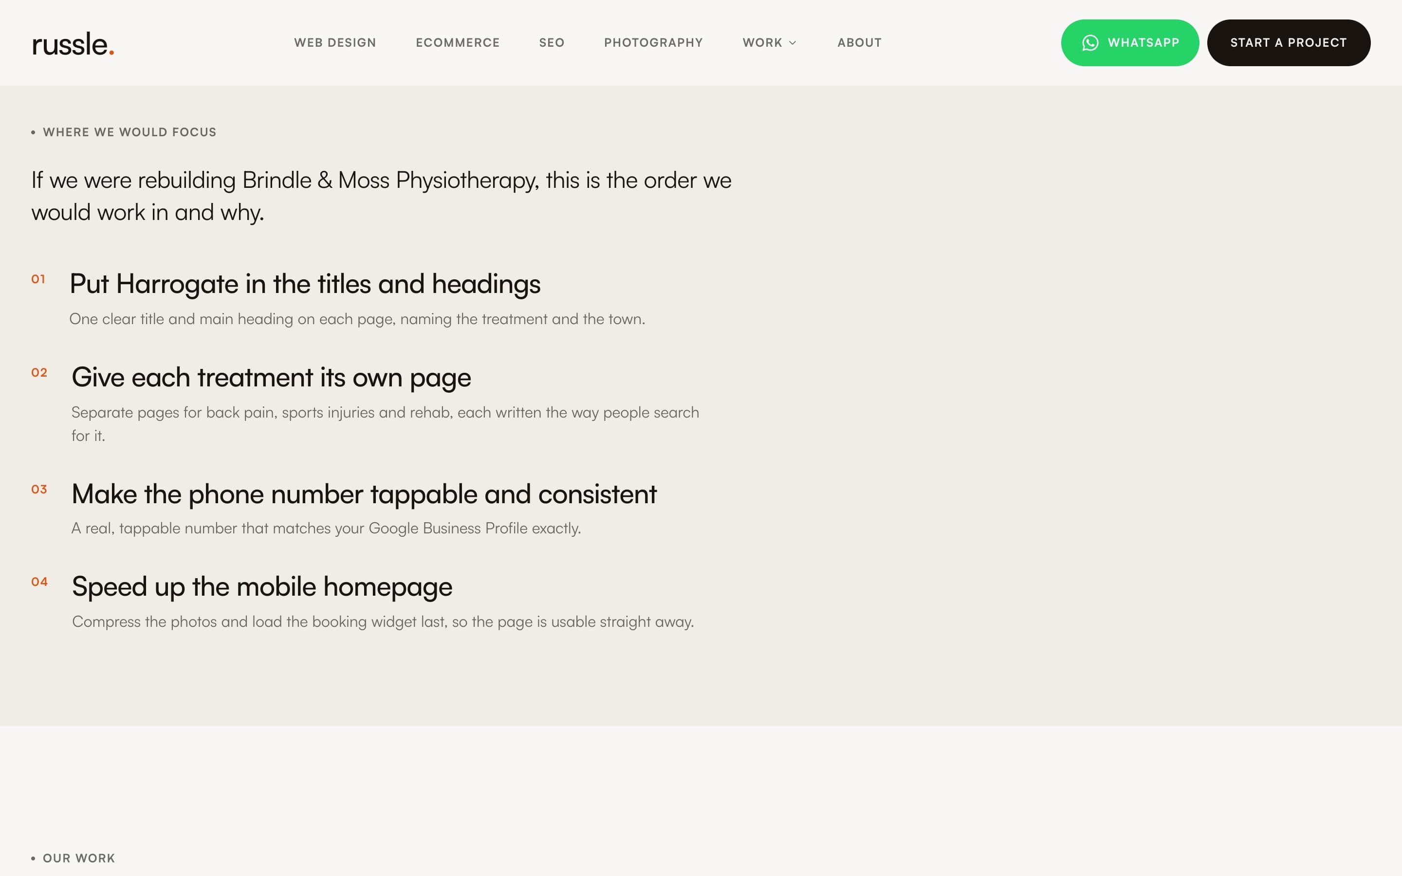Click heading 'Speed up the mobile homepage'
Viewport: 1402px width, 876px height.
262,587
